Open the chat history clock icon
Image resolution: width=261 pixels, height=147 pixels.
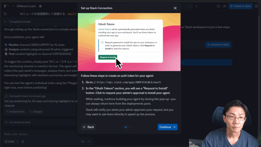click(5, 14)
